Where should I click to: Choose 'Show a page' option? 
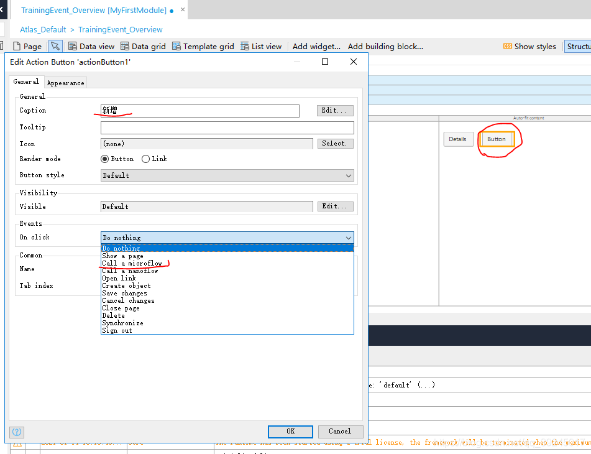coord(122,256)
